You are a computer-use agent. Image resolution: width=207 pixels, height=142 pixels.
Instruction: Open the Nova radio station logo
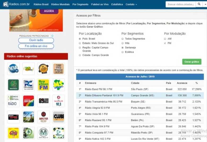13,69
